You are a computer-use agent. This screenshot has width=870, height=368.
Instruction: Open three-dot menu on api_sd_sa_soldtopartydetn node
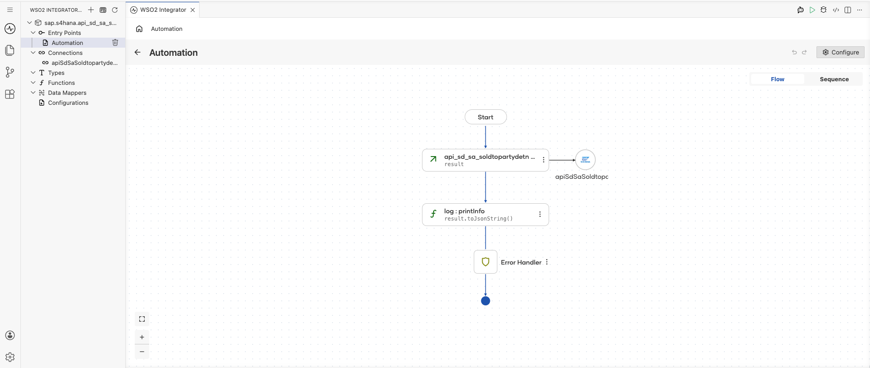(543, 160)
